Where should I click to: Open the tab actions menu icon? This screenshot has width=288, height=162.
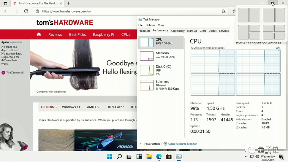point(5,3)
